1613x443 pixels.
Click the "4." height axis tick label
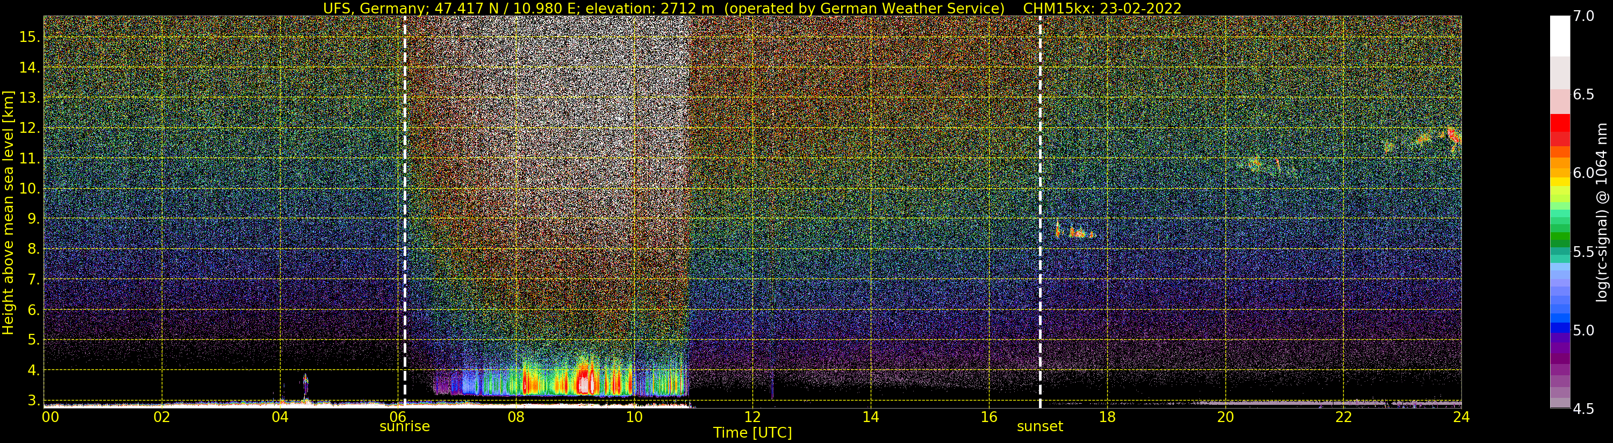(34, 370)
